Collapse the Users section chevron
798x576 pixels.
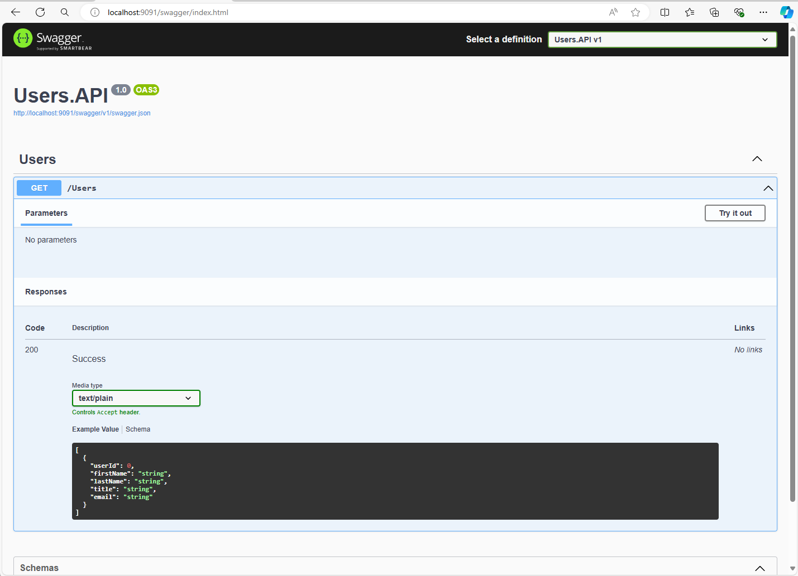click(x=757, y=159)
